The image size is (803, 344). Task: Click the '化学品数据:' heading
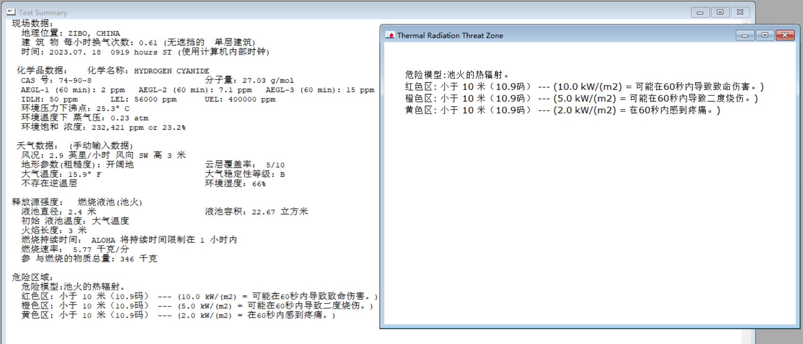click(x=42, y=71)
